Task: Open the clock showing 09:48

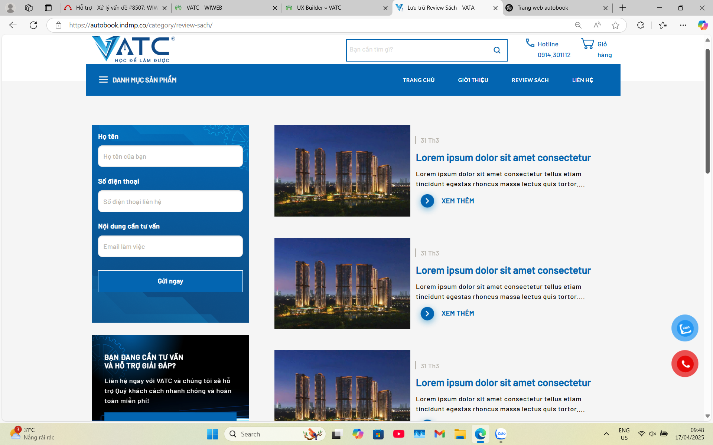Action: (690, 434)
